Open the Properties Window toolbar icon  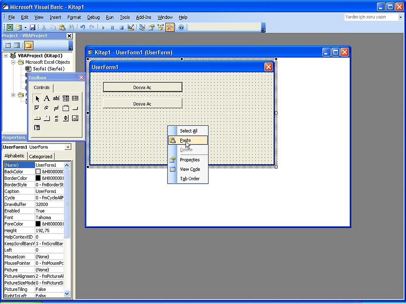(151, 27)
